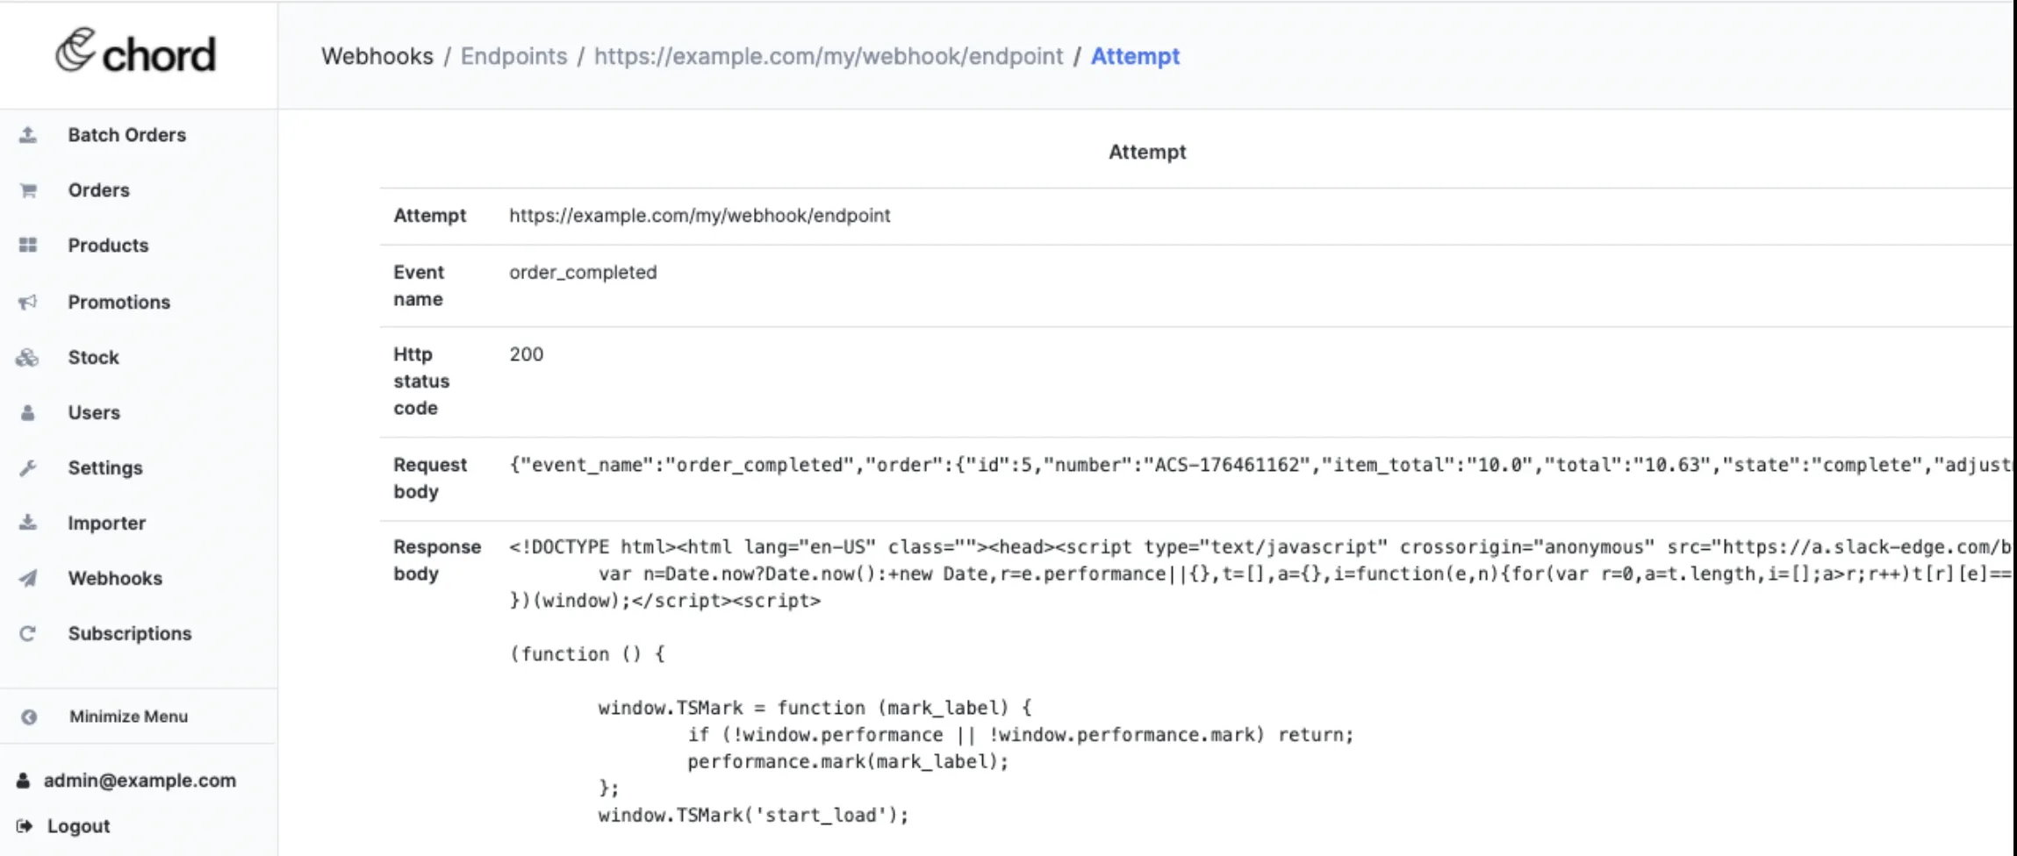Image resolution: width=2017 pixels, height=856 pixels.
Task: Click the Settings wrench icon
Action: 28,468
